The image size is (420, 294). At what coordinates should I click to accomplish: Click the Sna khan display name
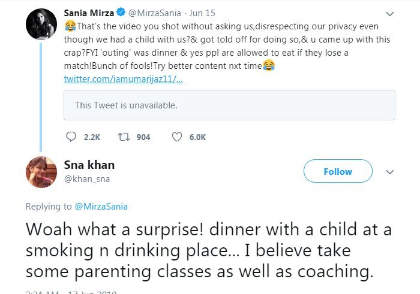tap(89, 165)
